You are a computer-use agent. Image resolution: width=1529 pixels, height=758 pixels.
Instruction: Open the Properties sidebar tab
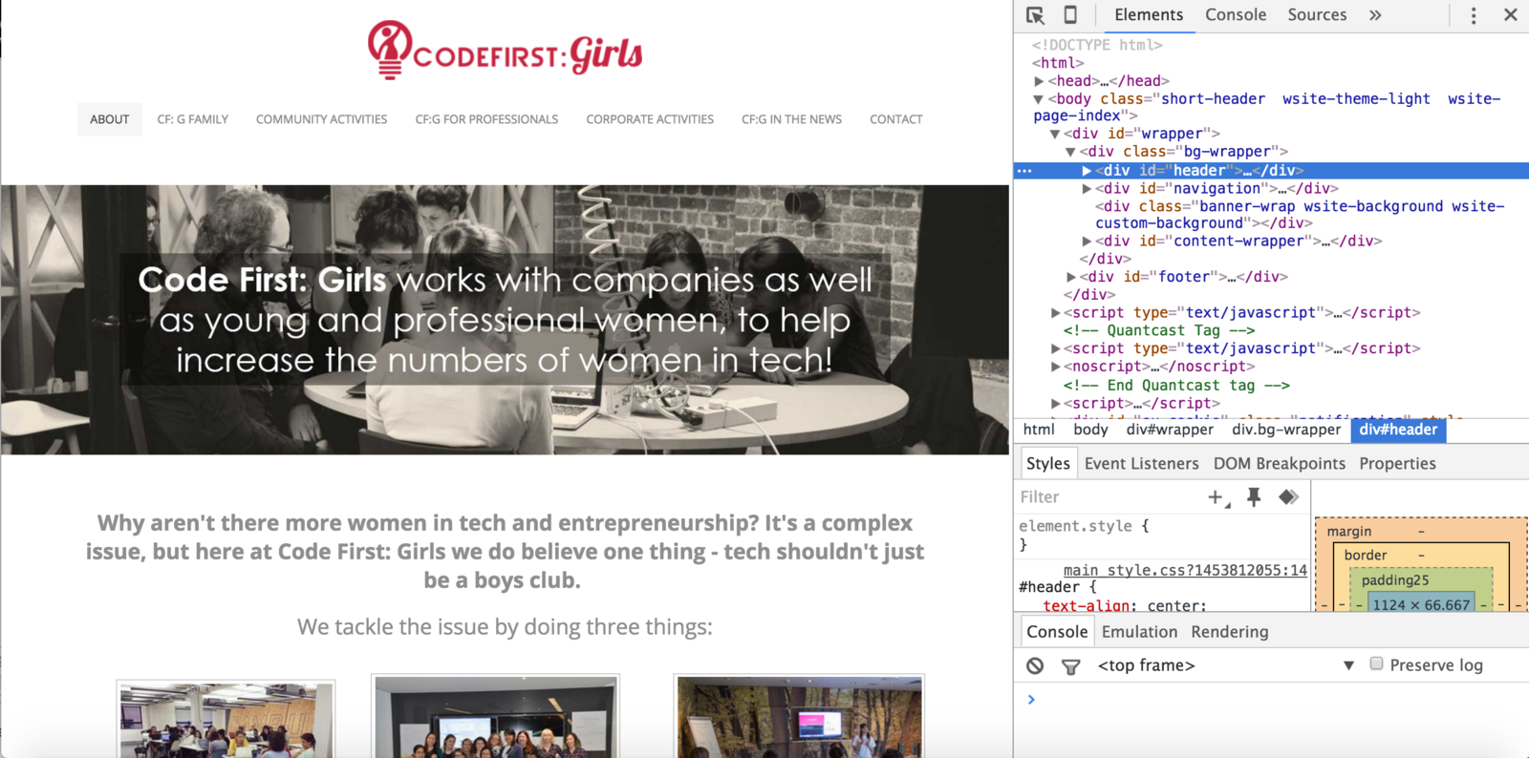coord(1397,464)
